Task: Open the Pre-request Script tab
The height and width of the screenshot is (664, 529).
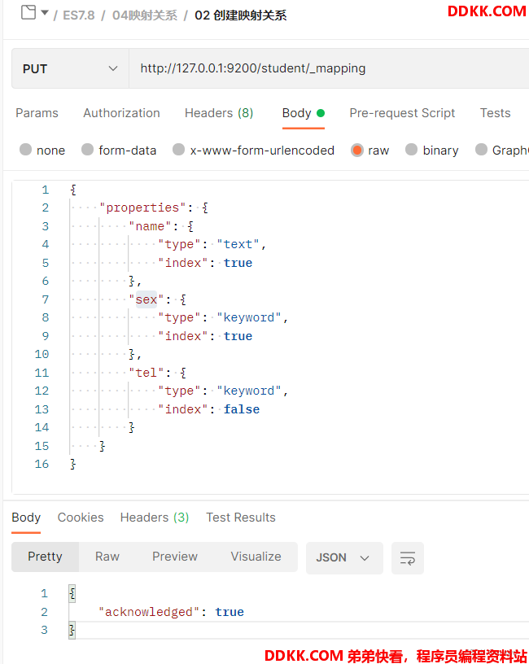Action: click(x=402, y=113)
